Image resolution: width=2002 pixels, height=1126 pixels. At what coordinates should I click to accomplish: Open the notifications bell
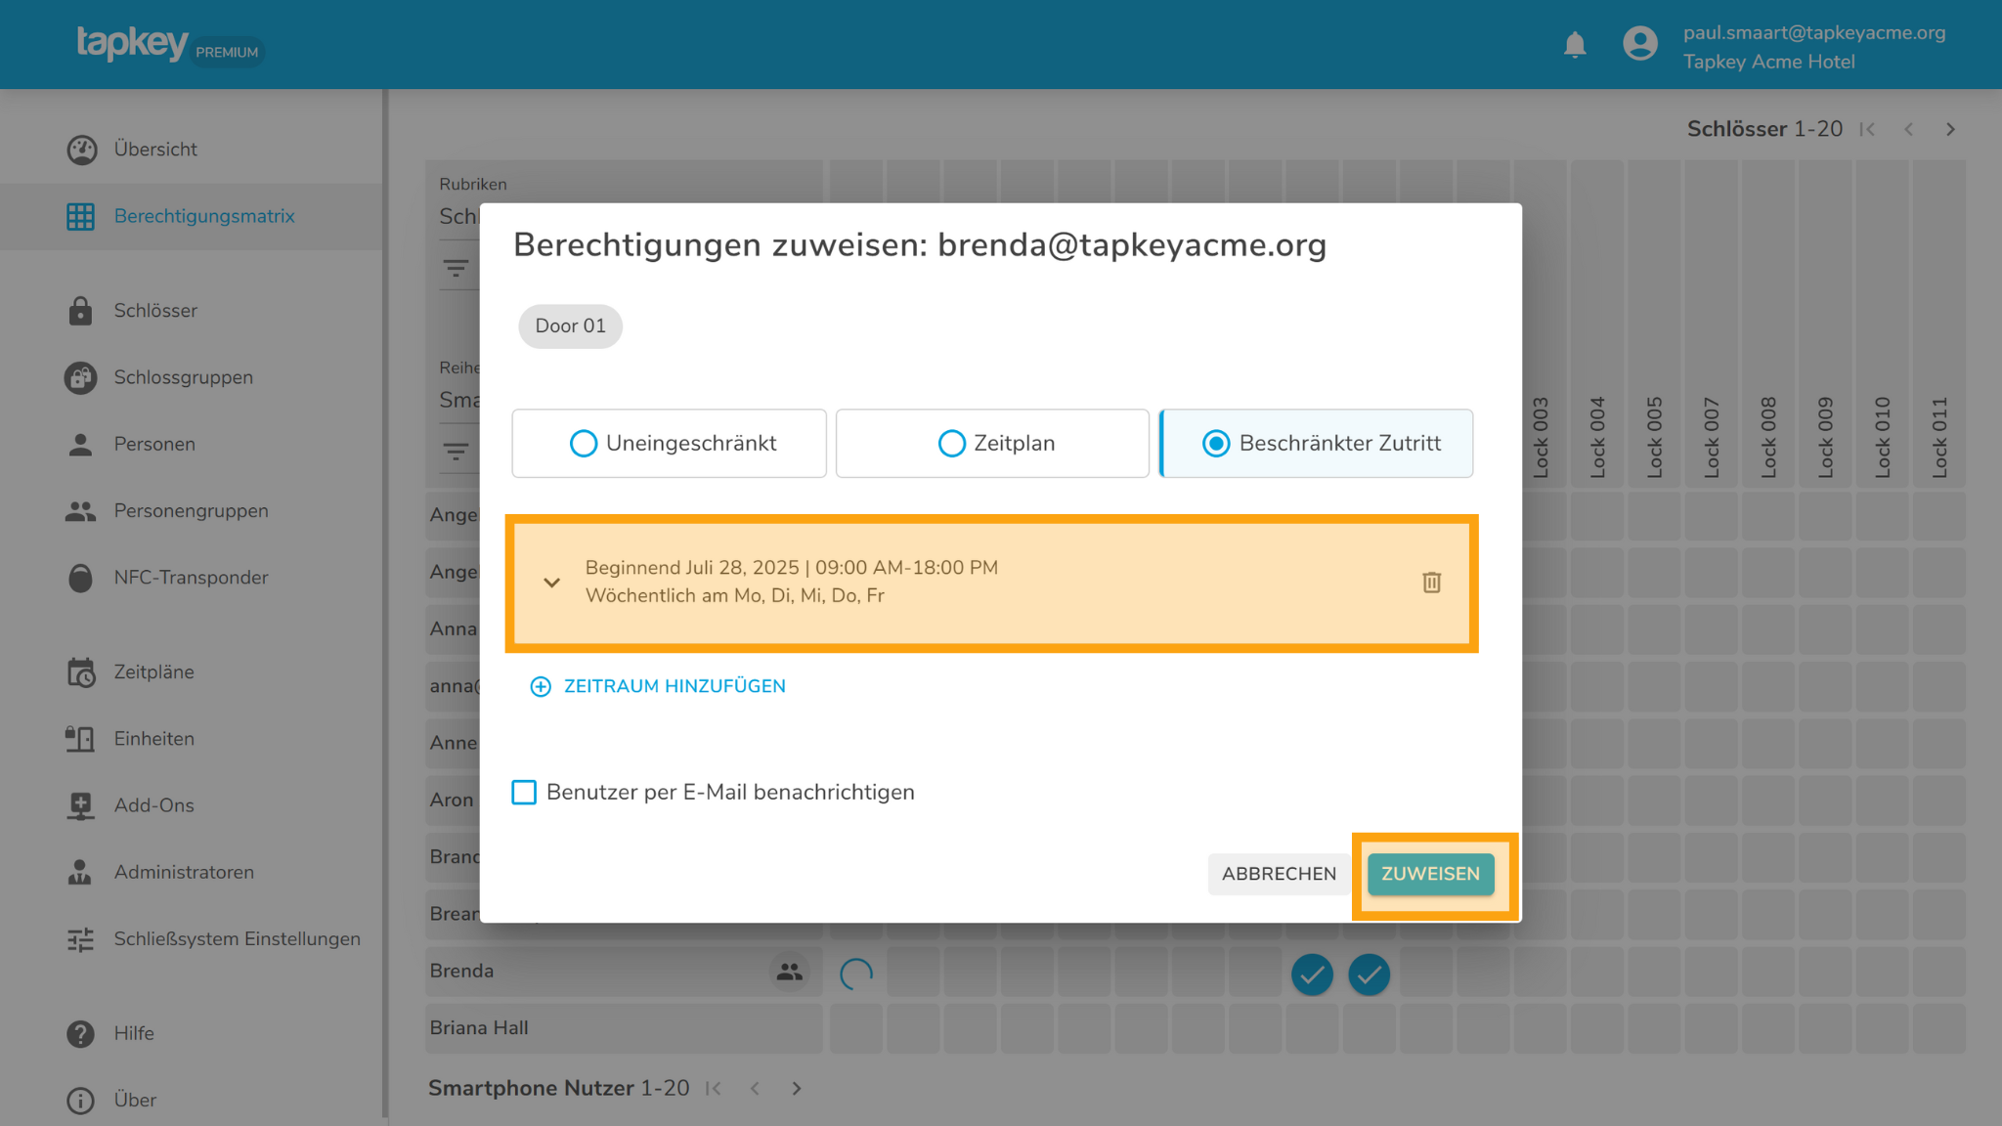click(1574, 45)
